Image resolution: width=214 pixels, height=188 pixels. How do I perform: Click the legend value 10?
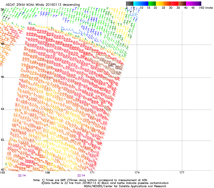[x=141, y=8]
